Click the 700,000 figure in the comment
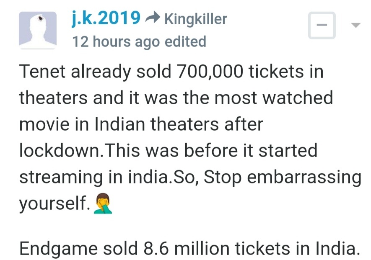371x260 pixels. [x=210, y=72]
